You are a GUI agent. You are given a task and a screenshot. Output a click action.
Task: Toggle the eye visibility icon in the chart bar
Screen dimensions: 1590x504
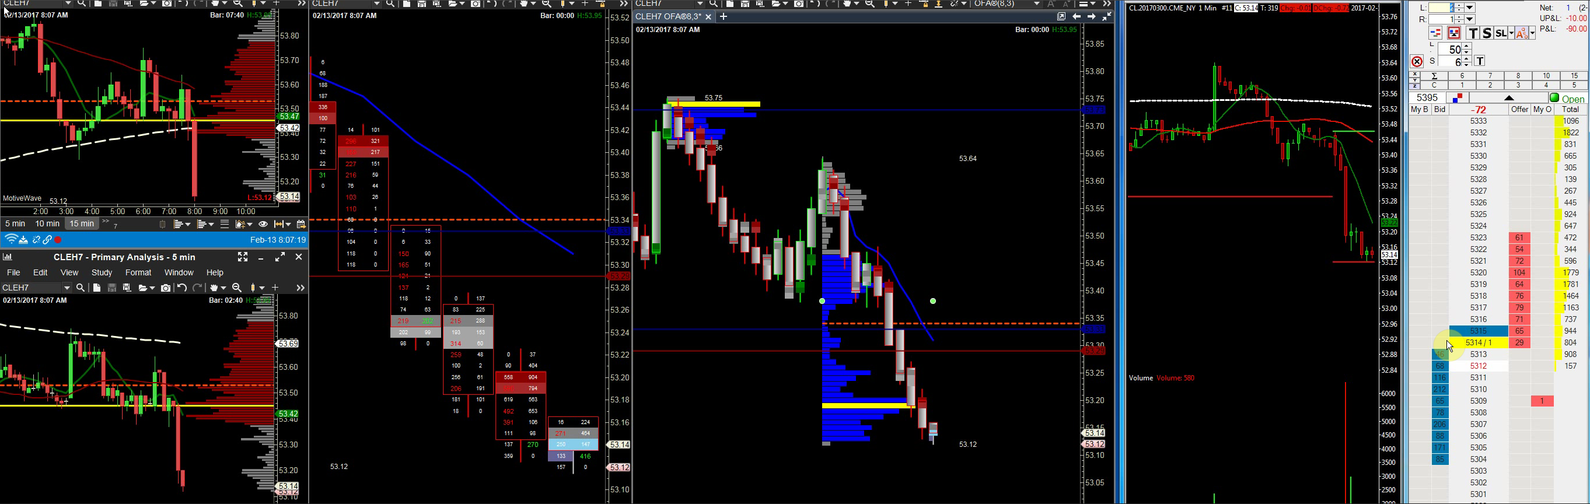263,224
